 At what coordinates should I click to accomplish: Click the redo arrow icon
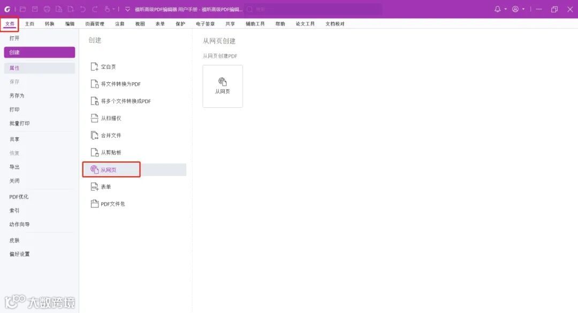95,9
